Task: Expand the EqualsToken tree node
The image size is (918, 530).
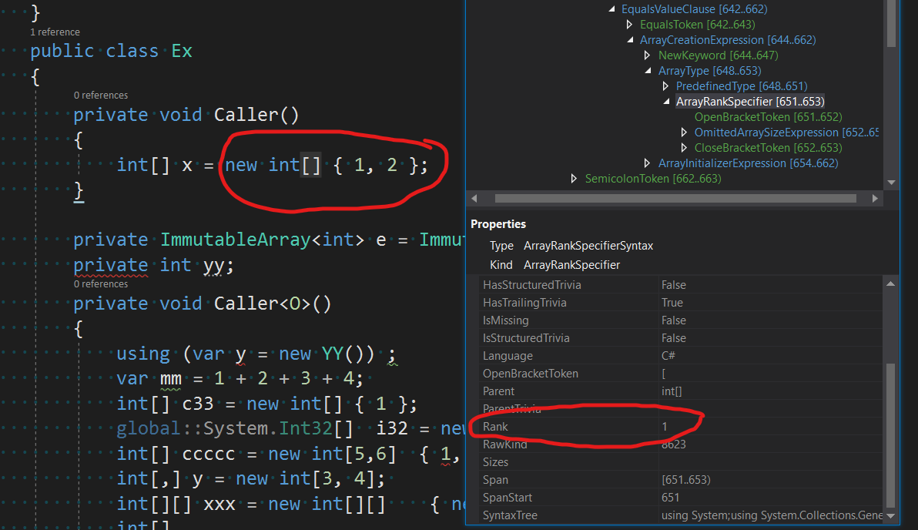Action: [629, 24]
